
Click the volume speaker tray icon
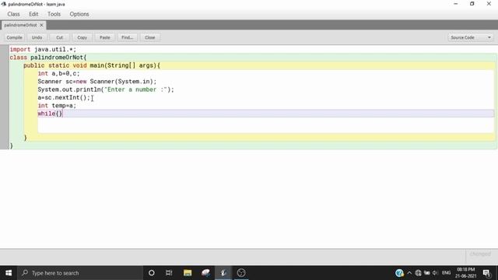coord(435,273)
